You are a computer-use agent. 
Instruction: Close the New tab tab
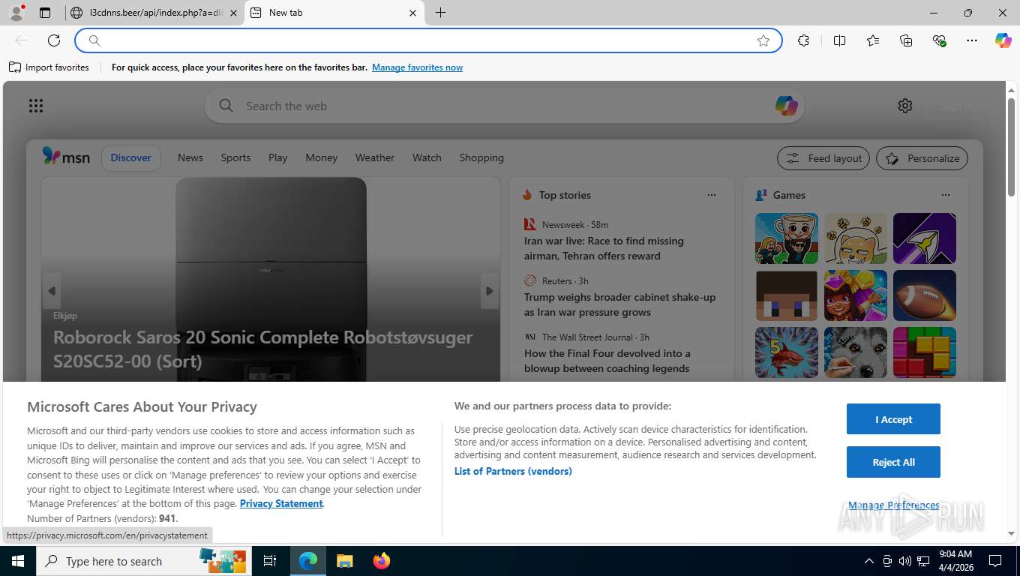click(413, 13)
